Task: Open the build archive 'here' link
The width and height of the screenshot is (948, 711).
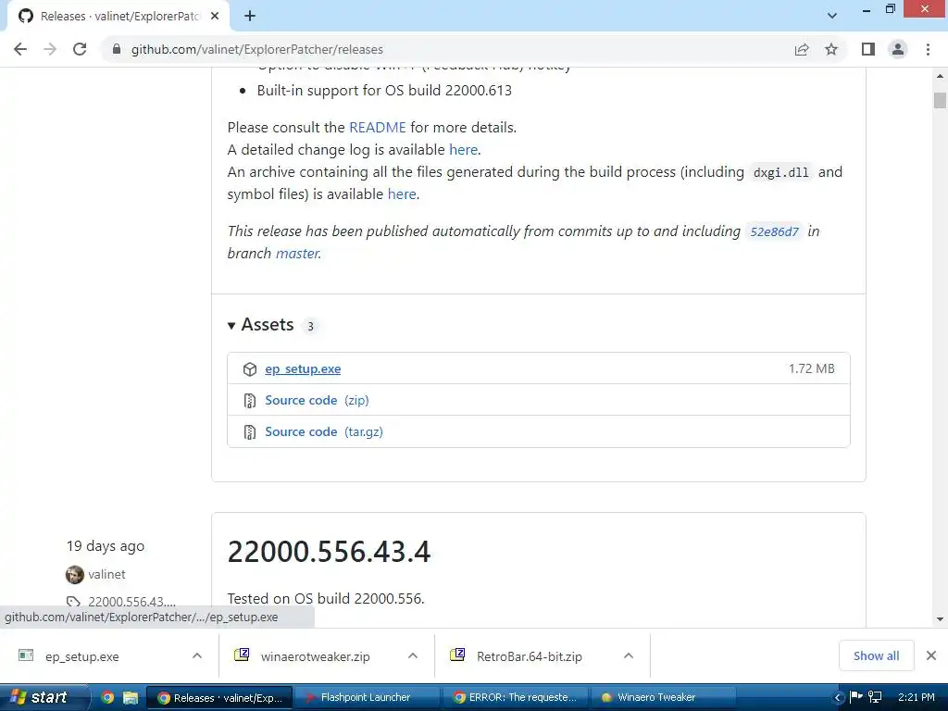Action: point(402,194)
